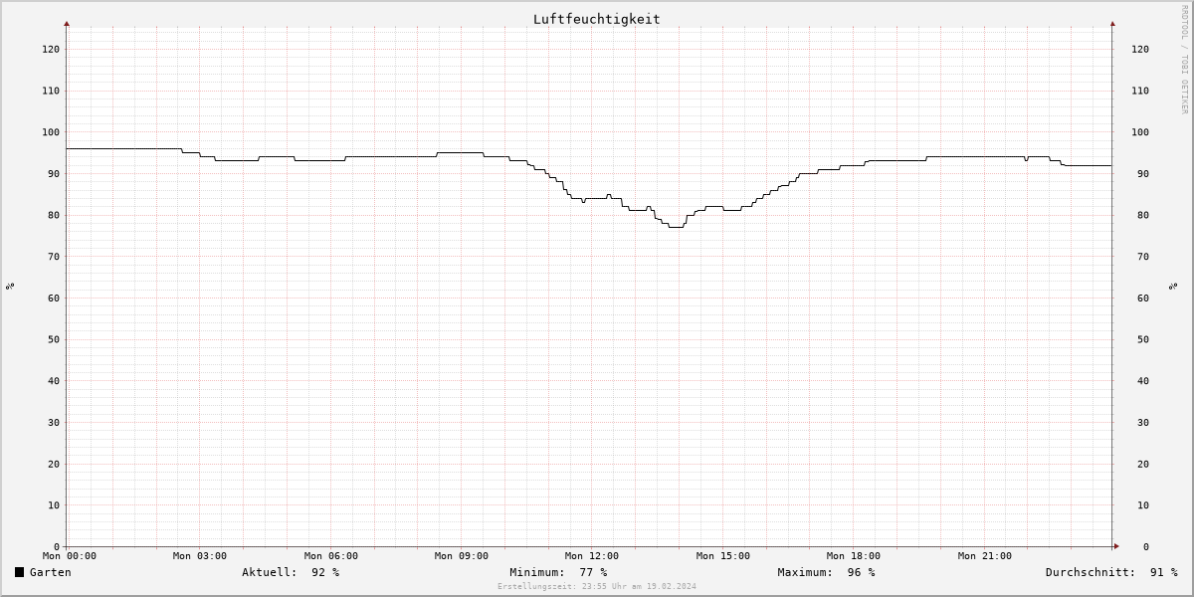Click the '40' label on the right axis

[x=1143, y=381]
